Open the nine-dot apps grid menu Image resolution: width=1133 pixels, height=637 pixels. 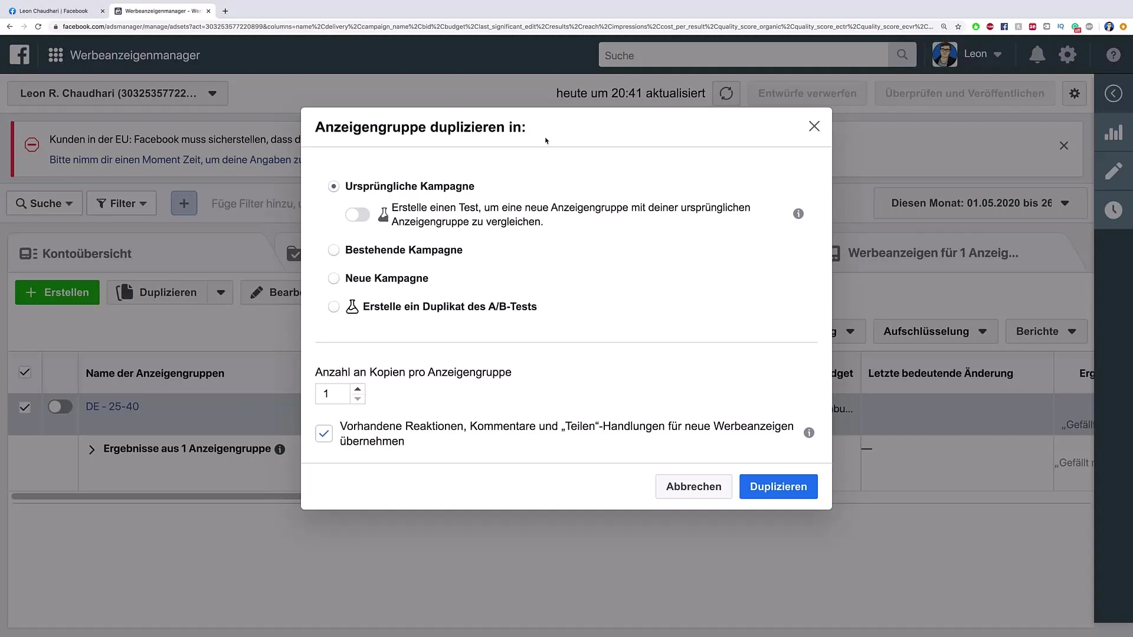(x=55, y=55)
